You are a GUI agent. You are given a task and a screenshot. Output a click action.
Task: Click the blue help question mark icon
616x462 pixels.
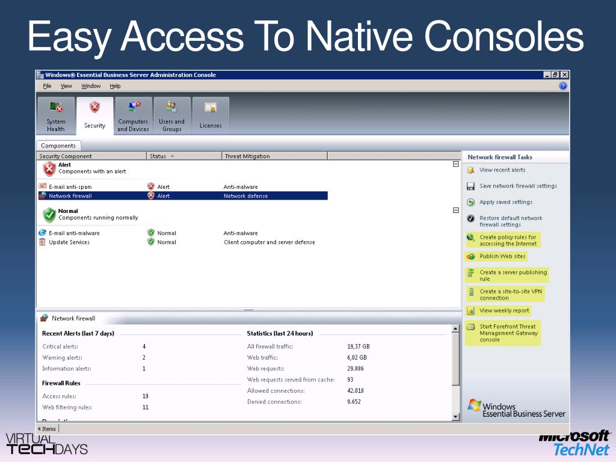point(563,86)
